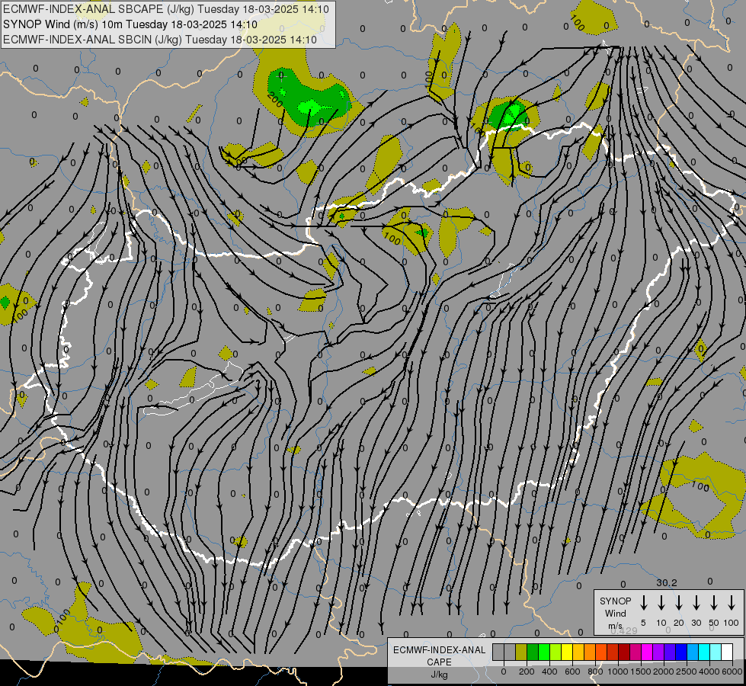Viewport: 746px width, 686px height.
Task: Choose the dark red swatch right of 1000
Action: (624, 652)
